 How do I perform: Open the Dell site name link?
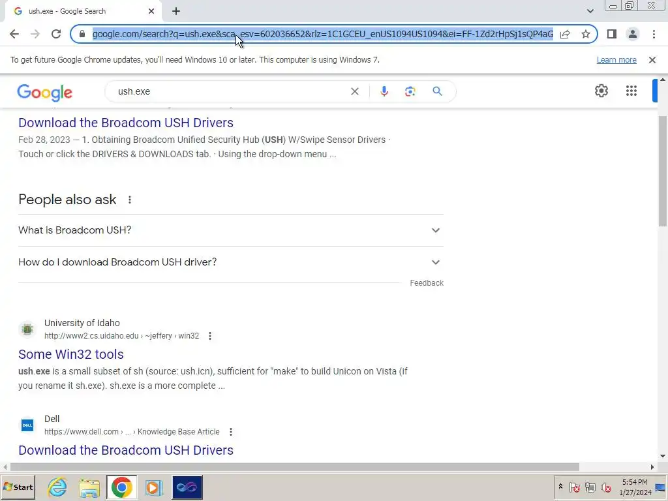click(x=52, y=419)
